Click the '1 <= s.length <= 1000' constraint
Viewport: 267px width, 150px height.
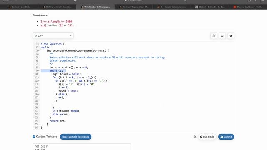(56, 21)
